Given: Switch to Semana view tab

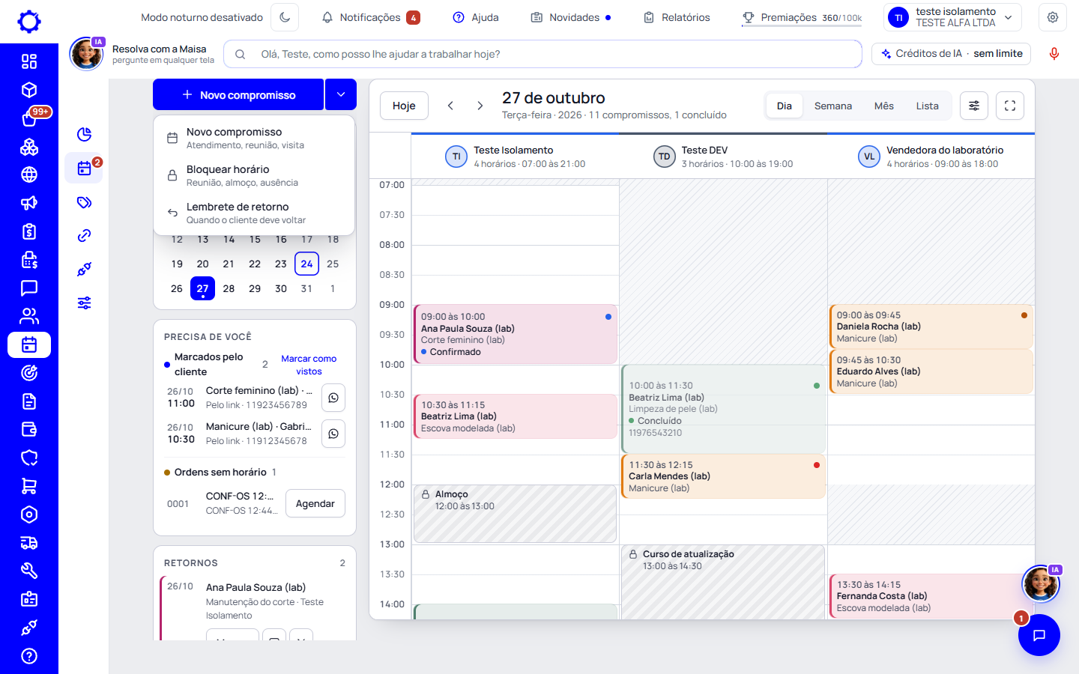Looking at the screenshot, I should pos(833,106).
